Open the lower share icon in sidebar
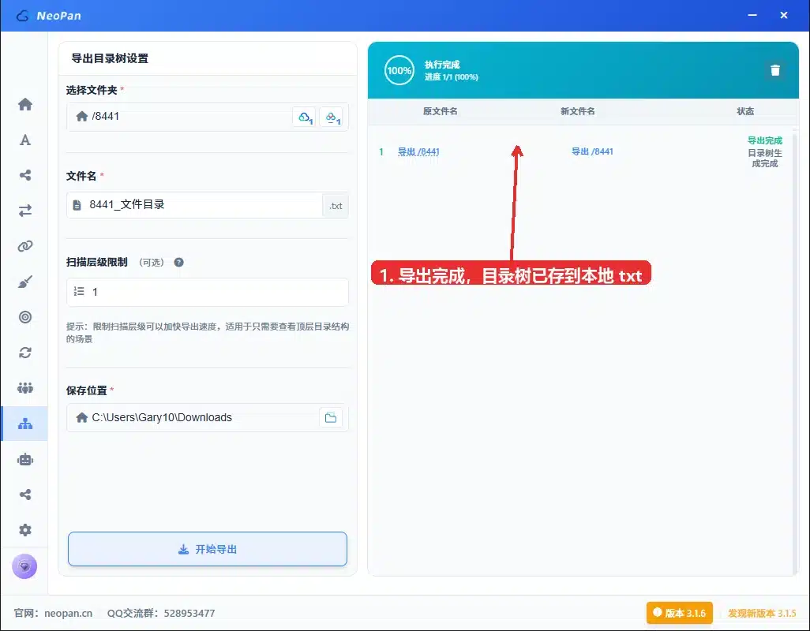The width and height of the screenshot is (810, 631). (x=24, y=495)
